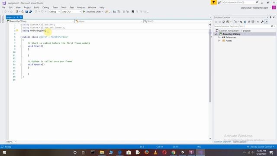The width and height of the screenshot is (277, 156).
Task: Click the Home icon in Solution Explorer
Action: point(224,22)
